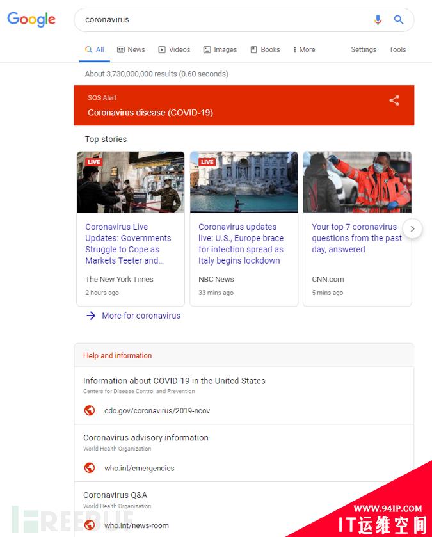
Task: Switch to the Videos tab
Action: [x=174, y=50]
